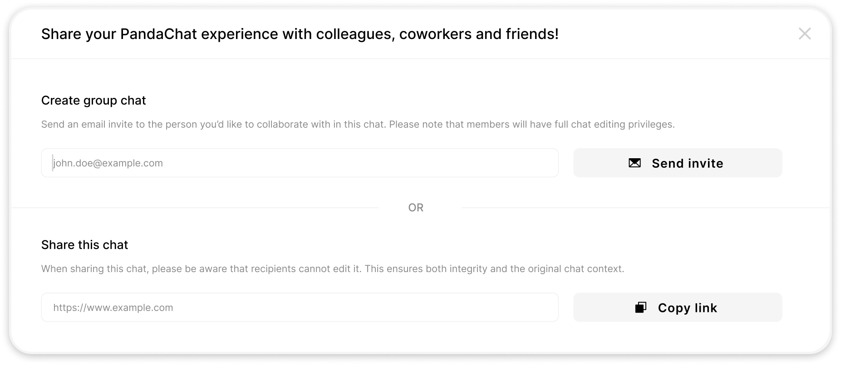Click the full chat editing privileges note
841x365 pixels.
(532, 124)
